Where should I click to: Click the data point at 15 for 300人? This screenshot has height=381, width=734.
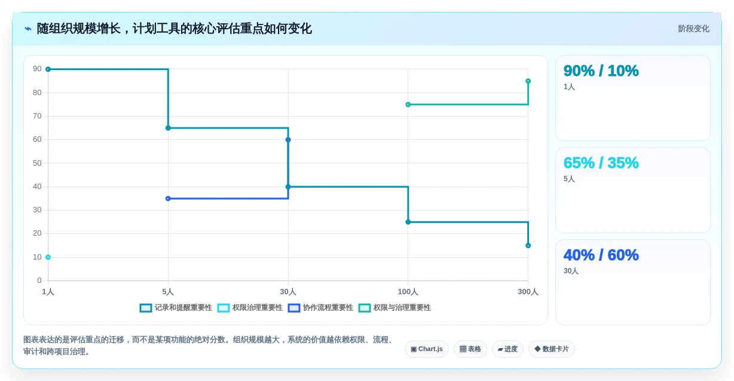528,246
